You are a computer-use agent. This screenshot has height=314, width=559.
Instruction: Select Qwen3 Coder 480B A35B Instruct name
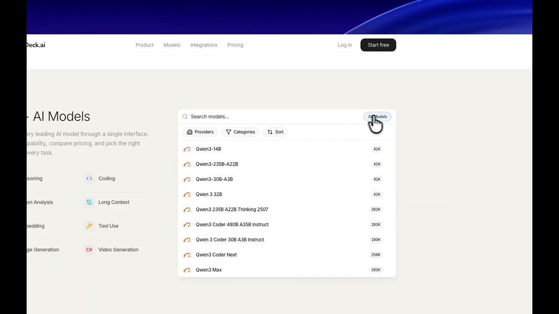coord(232,225)
